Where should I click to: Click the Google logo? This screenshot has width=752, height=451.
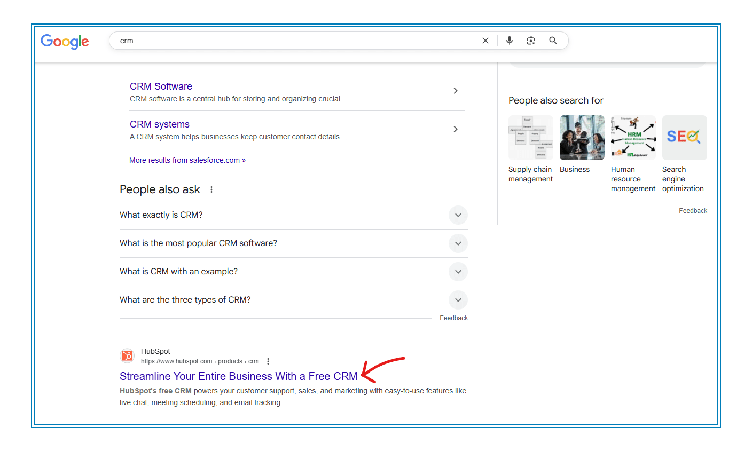click(65, 41)
